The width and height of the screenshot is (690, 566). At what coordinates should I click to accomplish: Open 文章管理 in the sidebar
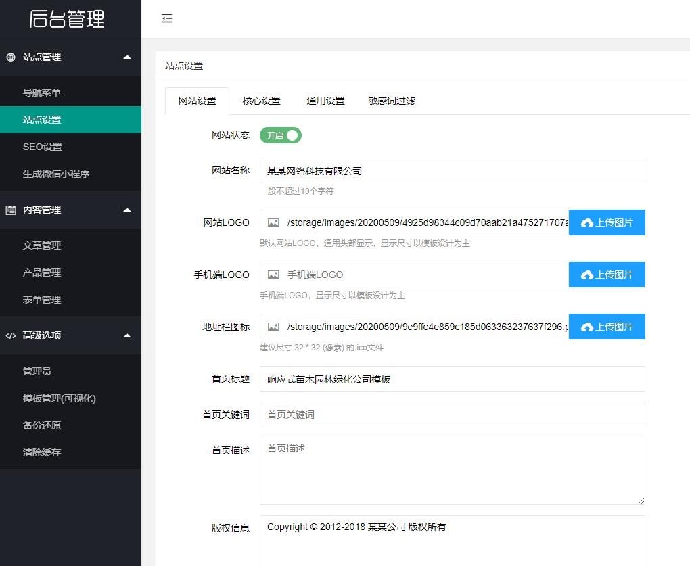(x=70, y=245)
